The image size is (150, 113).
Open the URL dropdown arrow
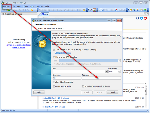click(x=119, y=61)
